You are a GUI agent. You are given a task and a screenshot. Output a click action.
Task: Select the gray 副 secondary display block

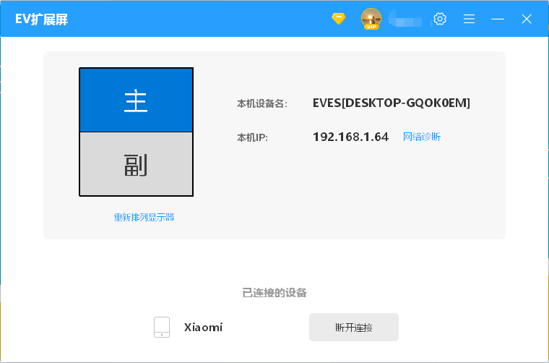[x=137, y=164]
